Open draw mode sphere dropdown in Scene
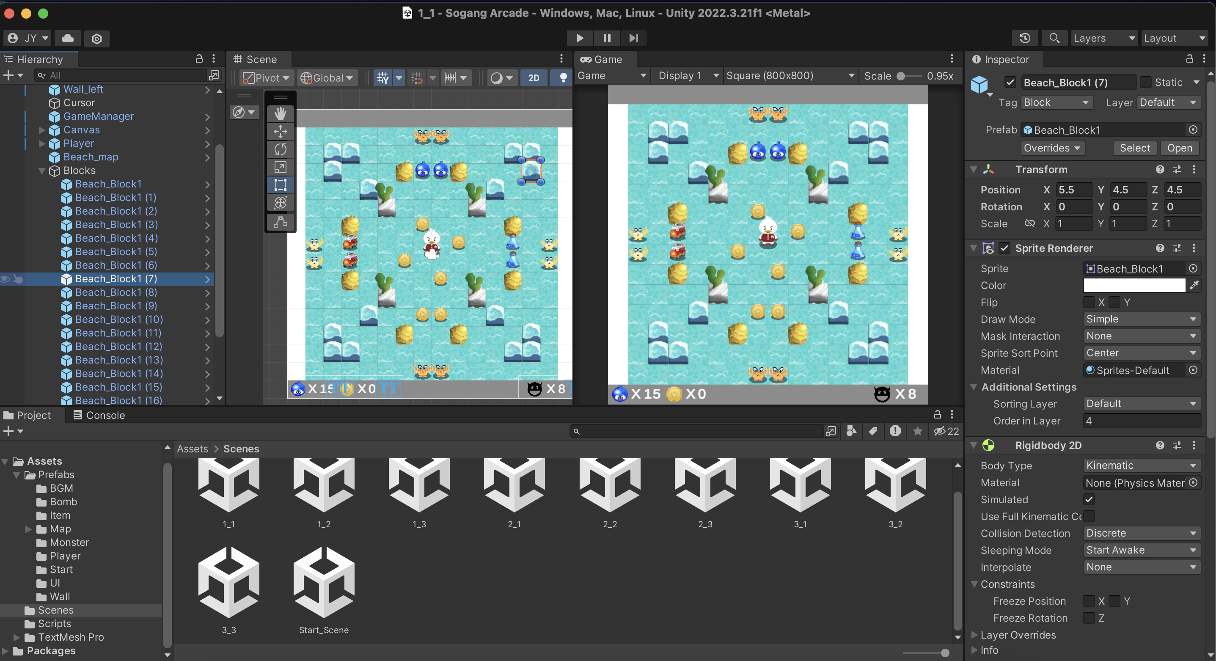 tap(501, 78)
